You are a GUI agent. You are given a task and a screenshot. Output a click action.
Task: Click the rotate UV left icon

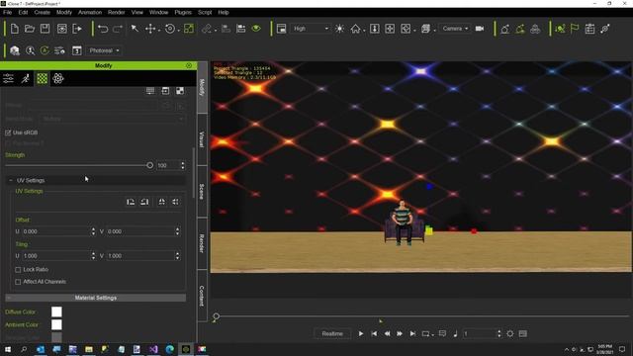pos(131,202)
